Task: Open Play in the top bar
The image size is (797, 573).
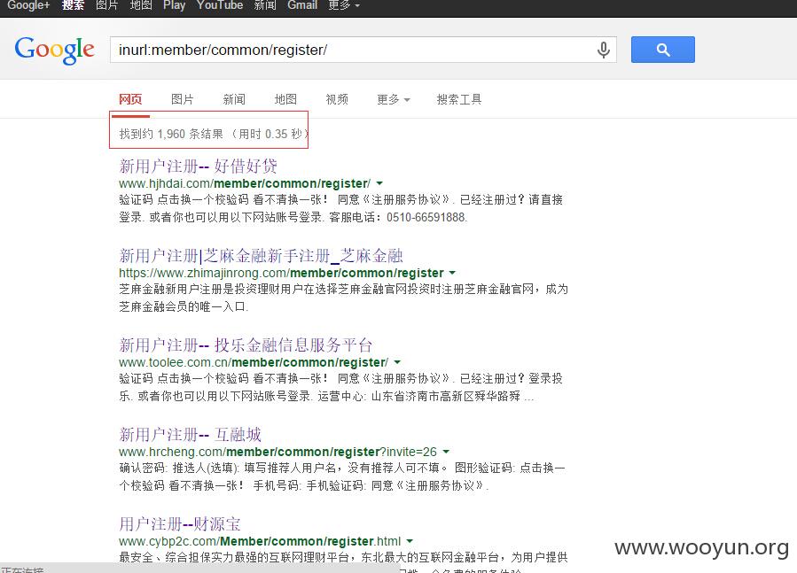Action: pos(175,5)
